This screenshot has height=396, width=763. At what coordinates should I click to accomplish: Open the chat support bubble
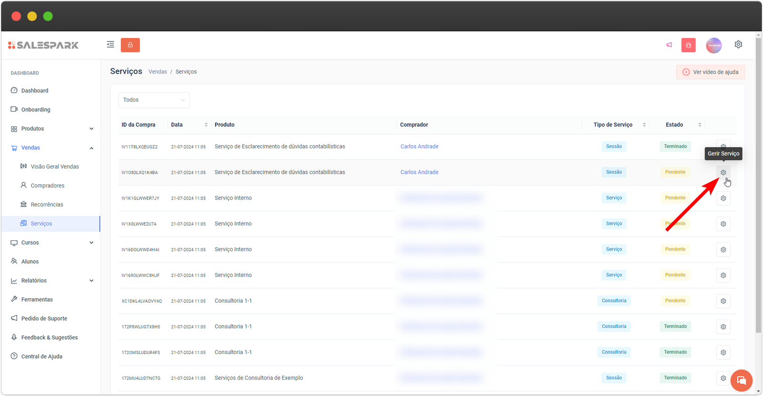741,380
